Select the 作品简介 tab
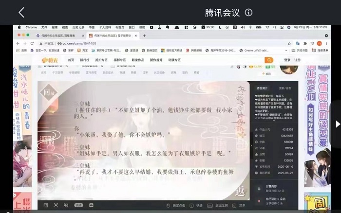The height and width of the screenshot is (213, 341). click(262, 89)
